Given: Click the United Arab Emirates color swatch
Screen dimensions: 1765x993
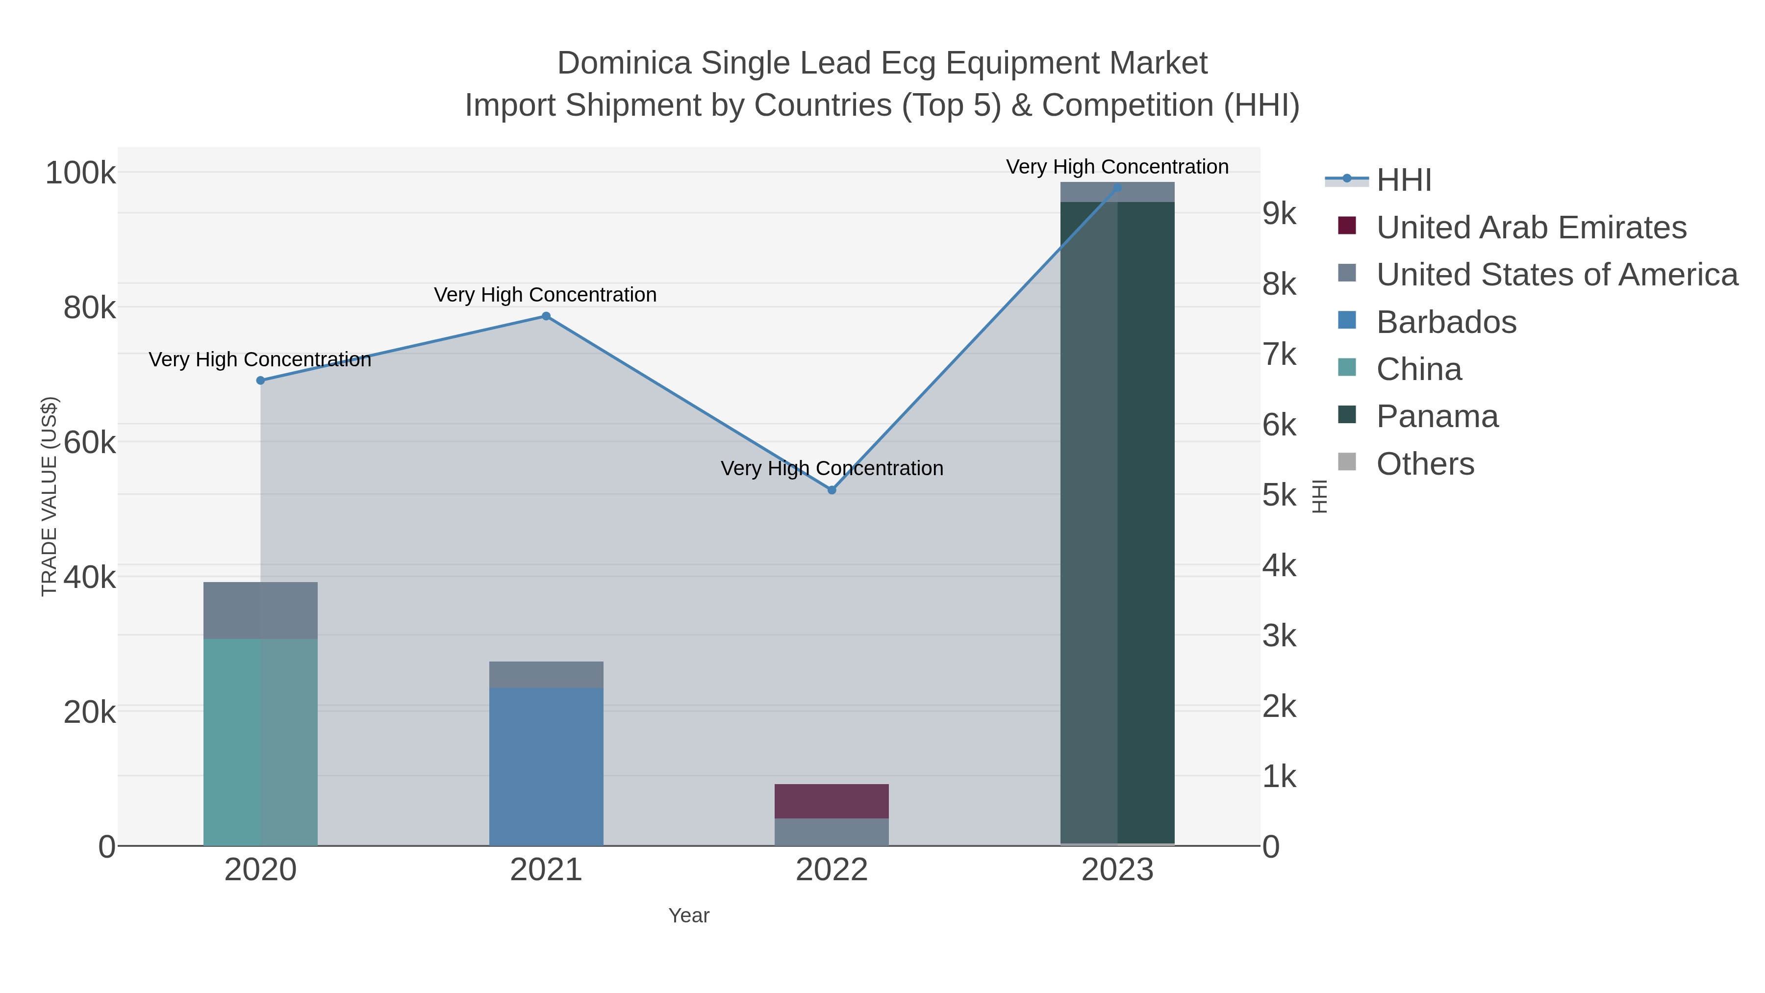Looking at the screenshot, I should [x=1347, y=226].
